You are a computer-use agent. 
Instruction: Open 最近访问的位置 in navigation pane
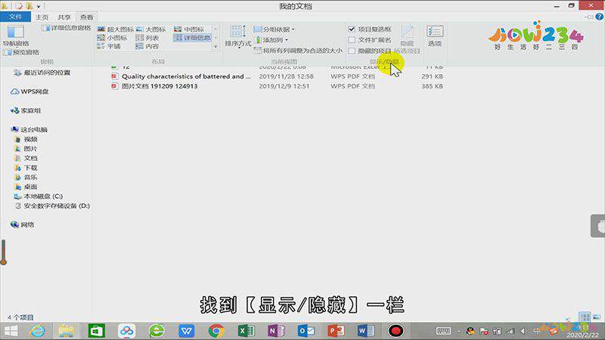click(x=42, y=73)
